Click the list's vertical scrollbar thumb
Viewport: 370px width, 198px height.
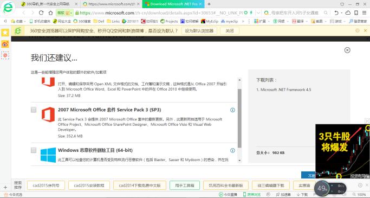click(239, 118)
